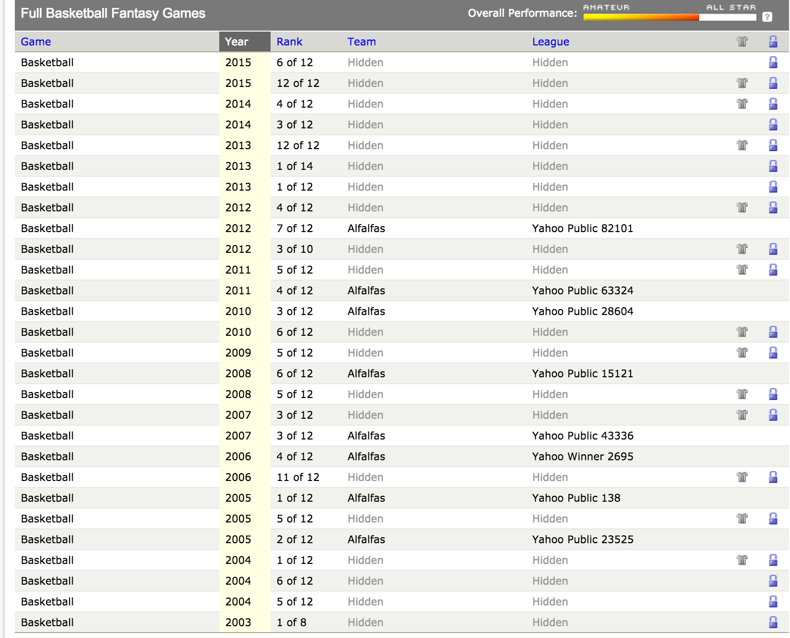790x638 pixels.
Task: Click the lock icon for 2006 11 of 12 row
Action: (x=773, y=477)
